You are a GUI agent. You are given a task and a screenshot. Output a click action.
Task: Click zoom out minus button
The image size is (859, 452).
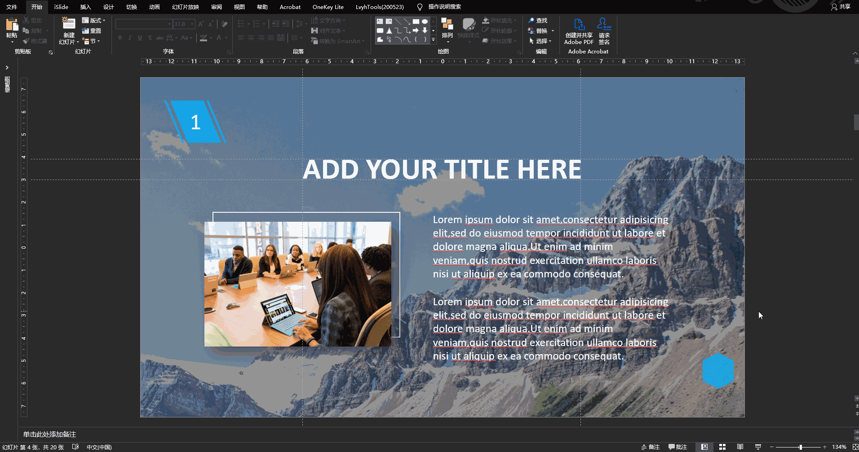click(x=772, y=447)
